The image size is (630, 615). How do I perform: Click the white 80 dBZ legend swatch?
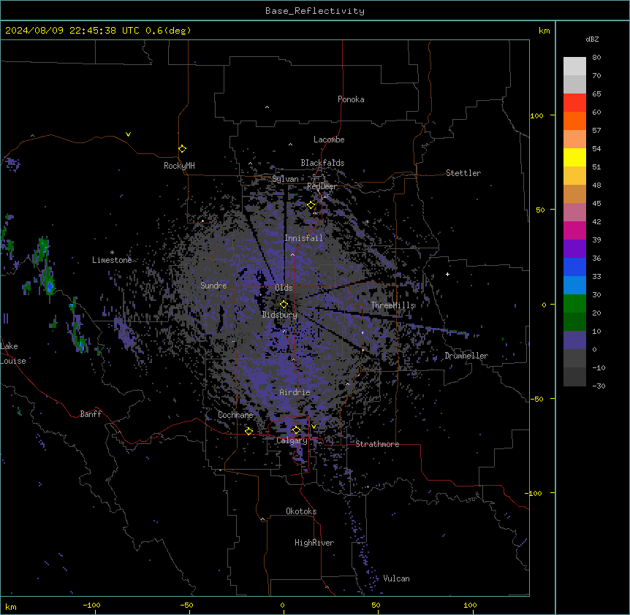pos(574,66)
